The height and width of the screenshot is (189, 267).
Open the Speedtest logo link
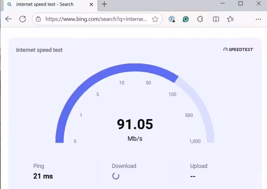(238, 49)
